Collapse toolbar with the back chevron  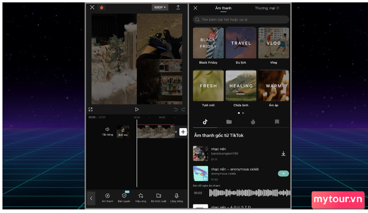(91, 198)
